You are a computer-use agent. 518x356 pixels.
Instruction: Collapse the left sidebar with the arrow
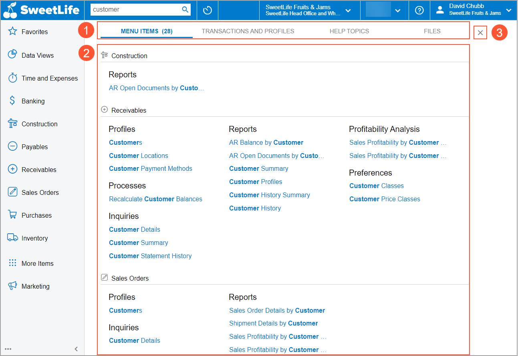(76, 349)
